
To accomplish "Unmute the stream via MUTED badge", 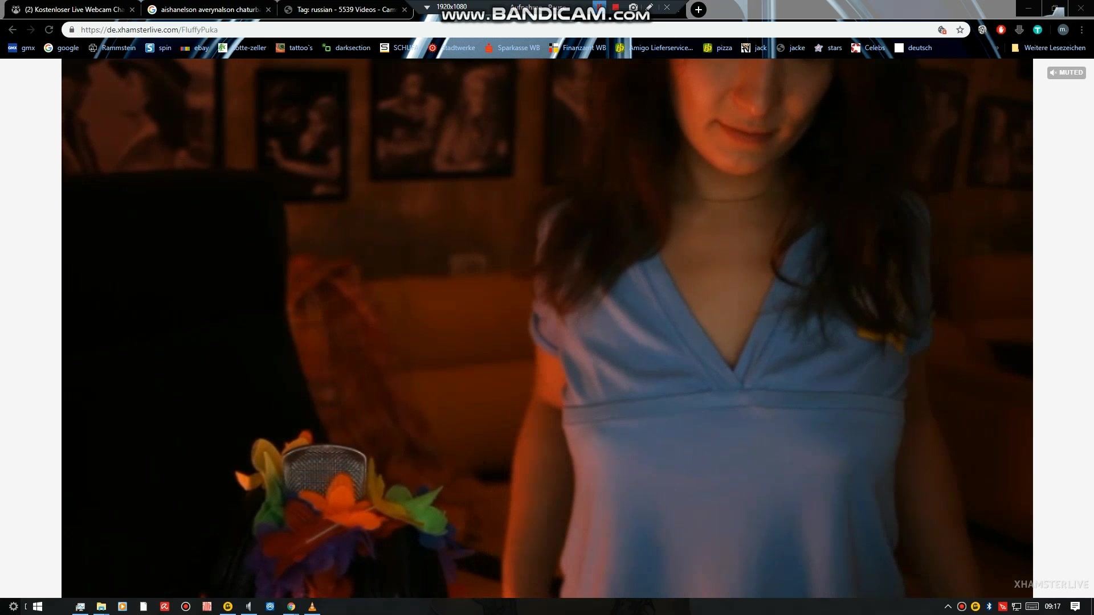I will 1066,72.
